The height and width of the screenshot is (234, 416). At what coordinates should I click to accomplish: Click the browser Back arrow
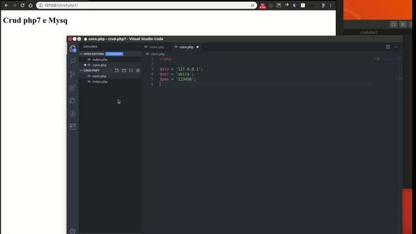[x=6, y=5]
